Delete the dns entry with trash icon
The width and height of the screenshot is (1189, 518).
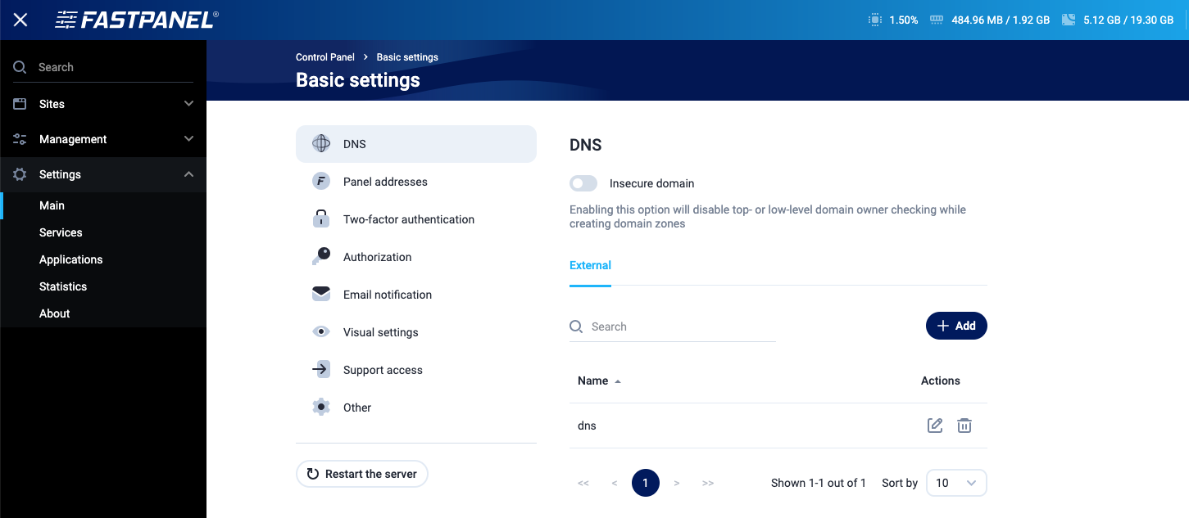(964, 426)
